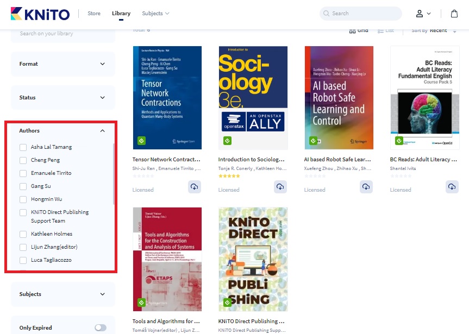Download the Tensor Network Contractions book
The height and width of the screenshot is (334, 469).
(x=195, y=187)
